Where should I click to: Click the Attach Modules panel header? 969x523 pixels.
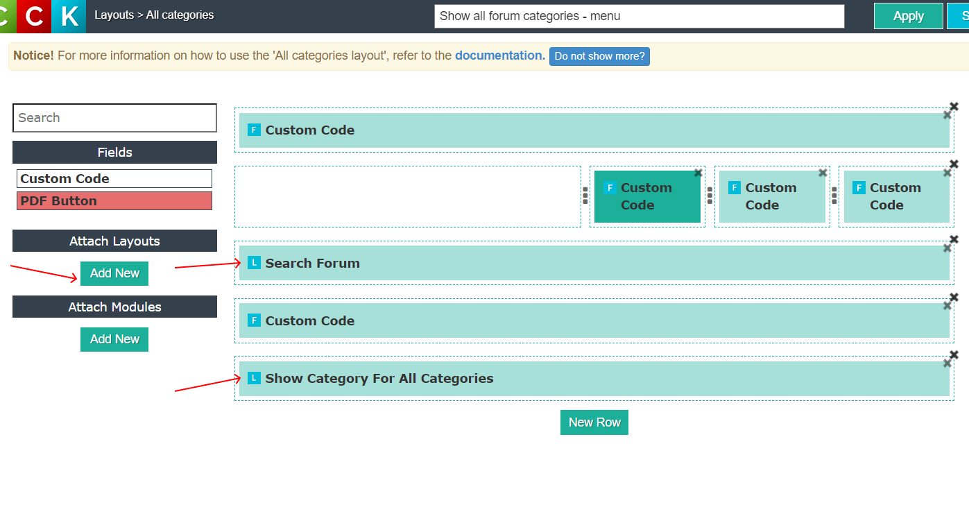tap(114, 307)
